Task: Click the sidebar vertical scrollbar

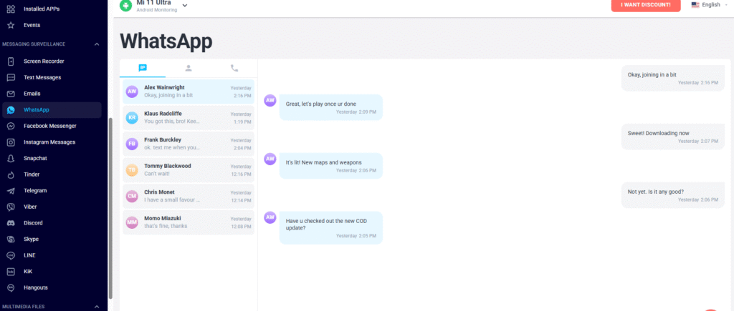Action: click(110, 208)
